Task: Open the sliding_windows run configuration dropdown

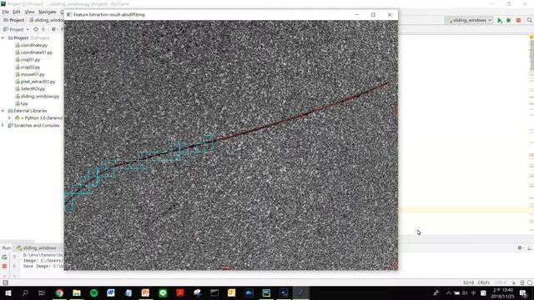Action: [x=469, y=20]
